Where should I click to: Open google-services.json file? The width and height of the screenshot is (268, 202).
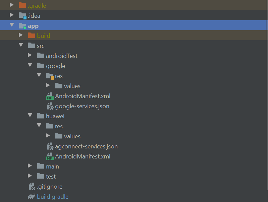click(x=82, y=106)
